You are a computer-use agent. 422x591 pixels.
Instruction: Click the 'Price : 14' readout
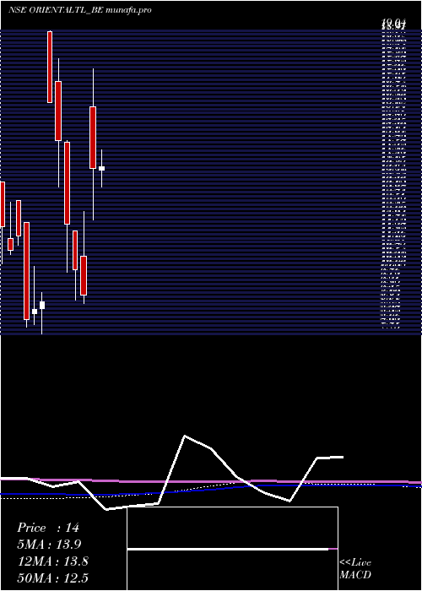tap(48, 528)
